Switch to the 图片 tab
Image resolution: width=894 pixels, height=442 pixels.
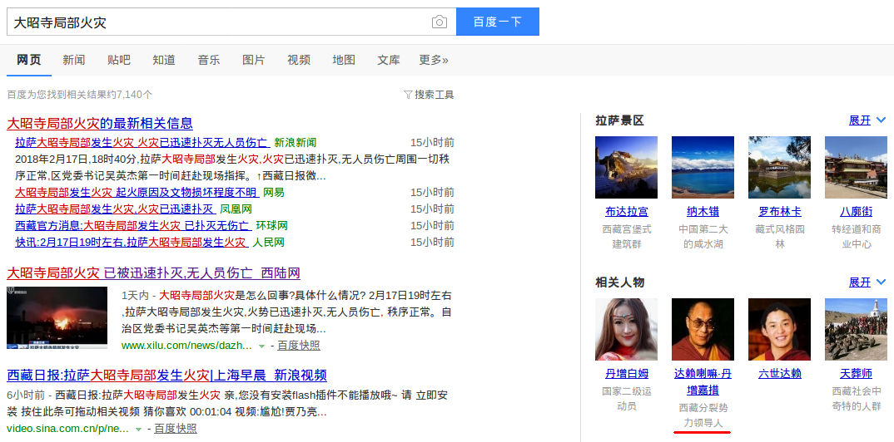pos(254,60)
